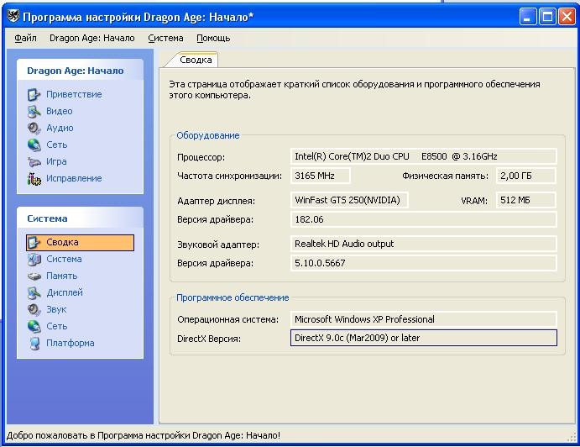The height and width of the screenshot is (447, 580).
Task: Click the globe icon beside Сеть under Система
Action: pos(34,326)
